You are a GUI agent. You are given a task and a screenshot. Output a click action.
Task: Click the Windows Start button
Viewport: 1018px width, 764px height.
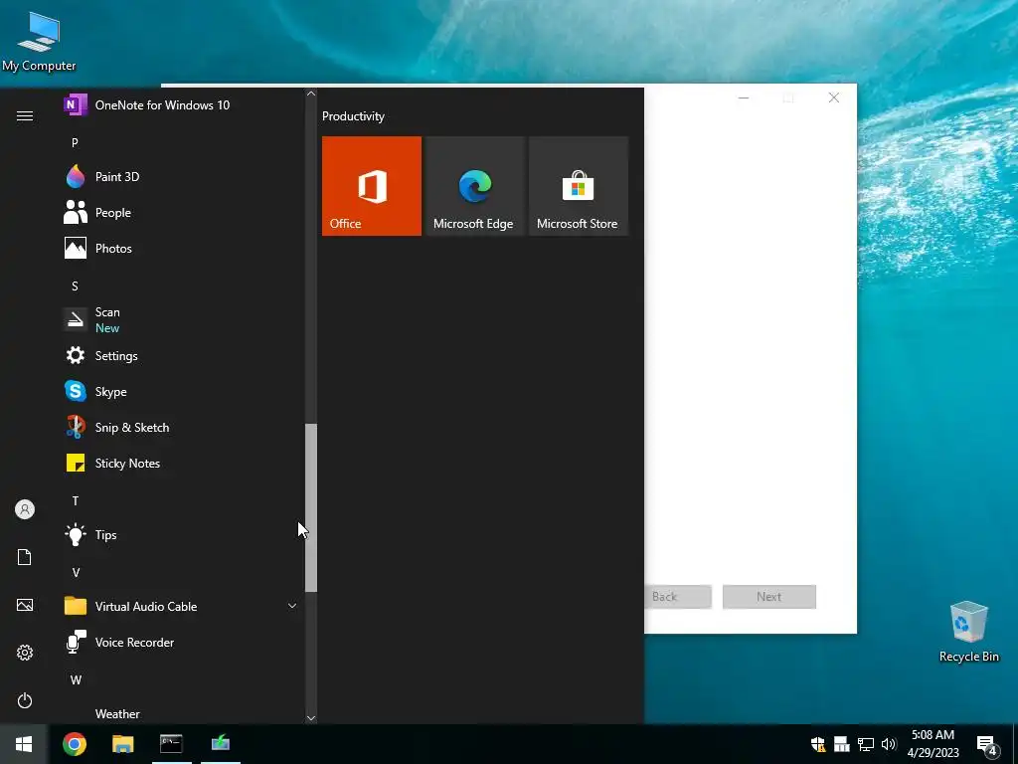pyautogui.click(x=24, y=744)
